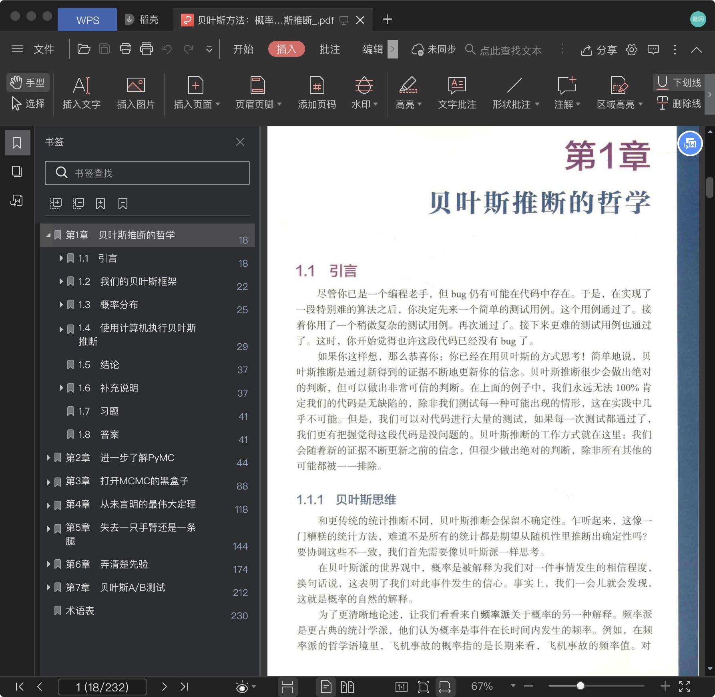Click the 下划线 underline tool
Viewport: 715px width, 697px height.
coord(679,83)
